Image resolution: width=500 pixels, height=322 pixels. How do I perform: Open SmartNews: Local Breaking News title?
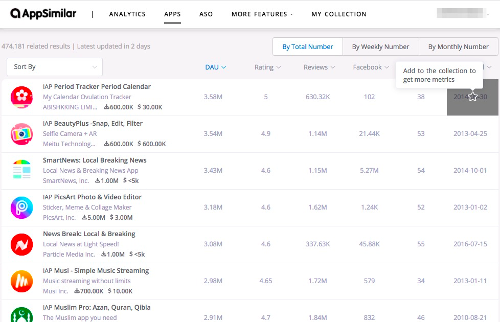pos(95,160)
